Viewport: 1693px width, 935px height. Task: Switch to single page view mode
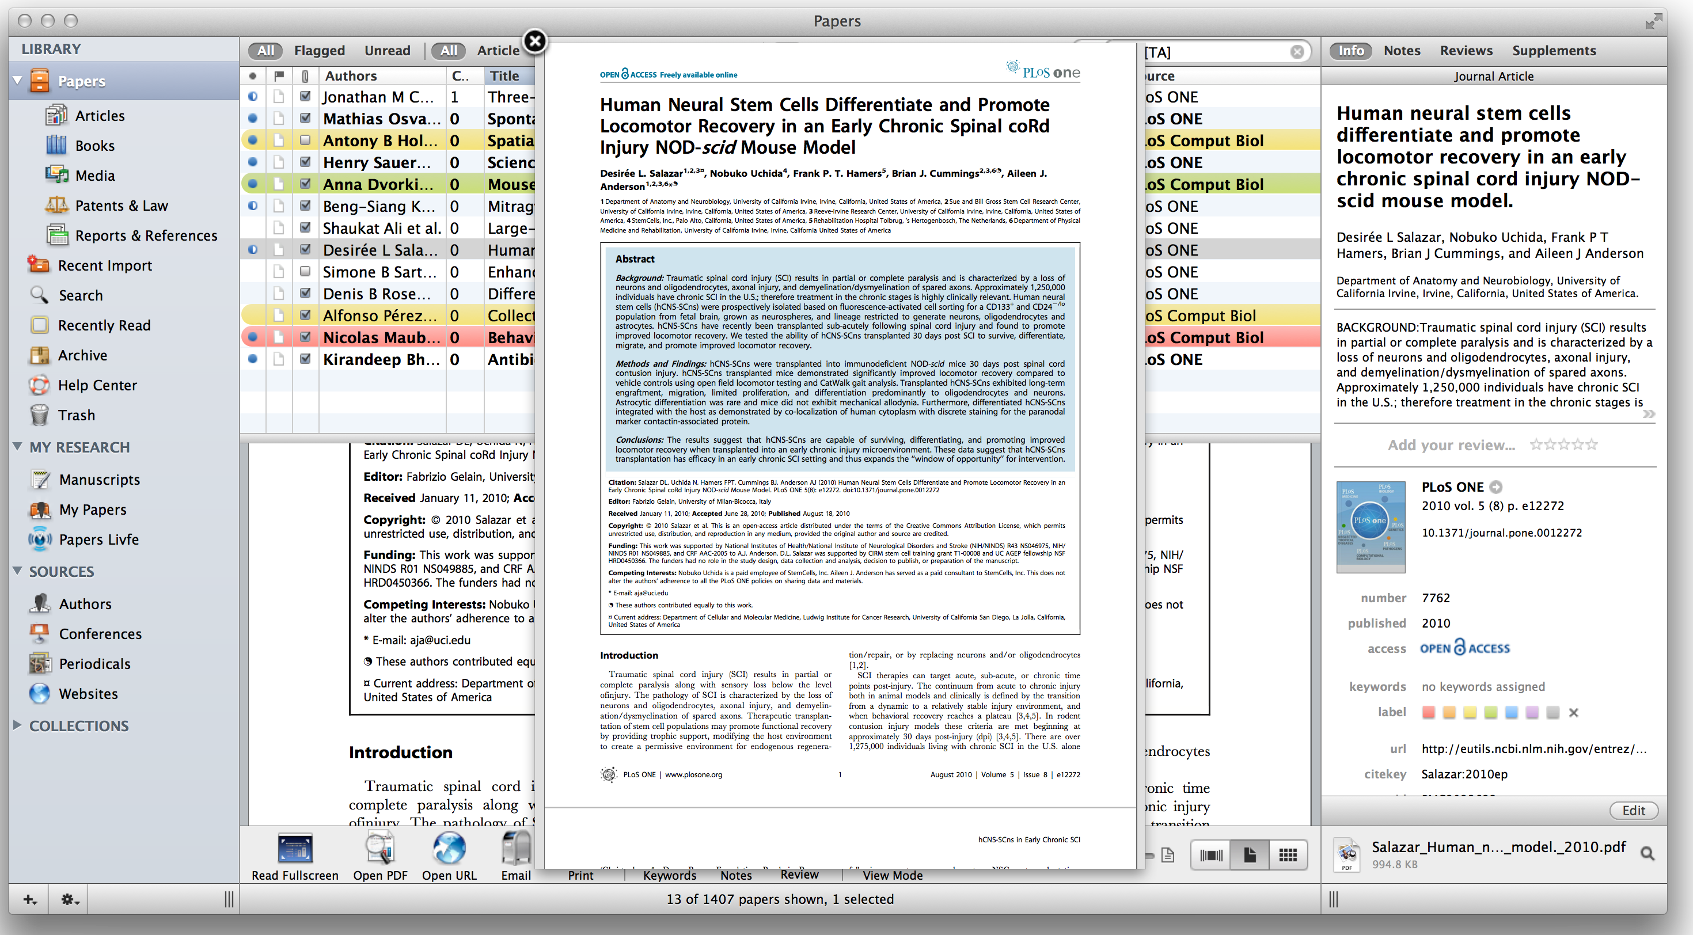(1250, 855)
